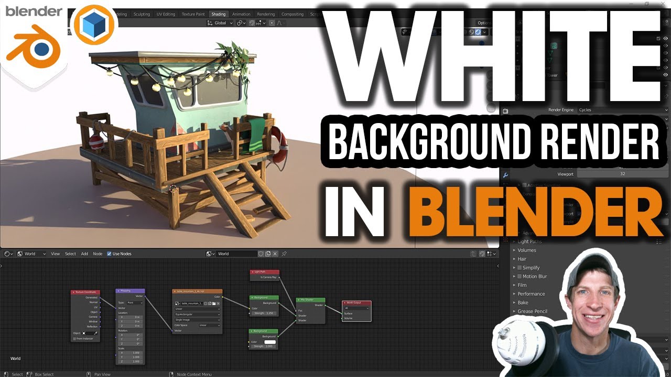The width and height of the screenshot is (671, 377).
Task: Click the Options button in viewport header
Action: coord(484,23)
